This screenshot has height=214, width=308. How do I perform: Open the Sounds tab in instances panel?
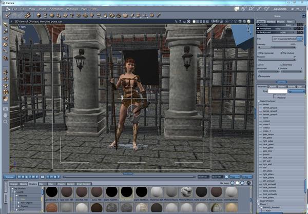tap(292, 86)
